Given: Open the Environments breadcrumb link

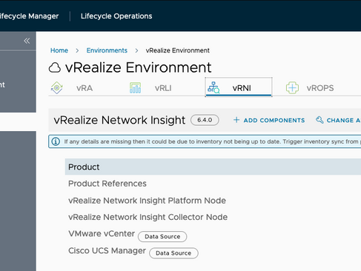Looking at the screenshot, I should [x=107, y=50].
